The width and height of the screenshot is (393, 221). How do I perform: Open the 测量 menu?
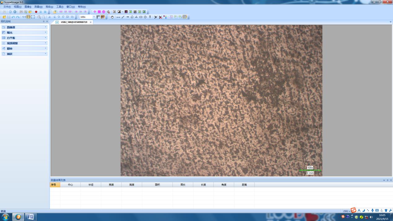tap(38, 6)
